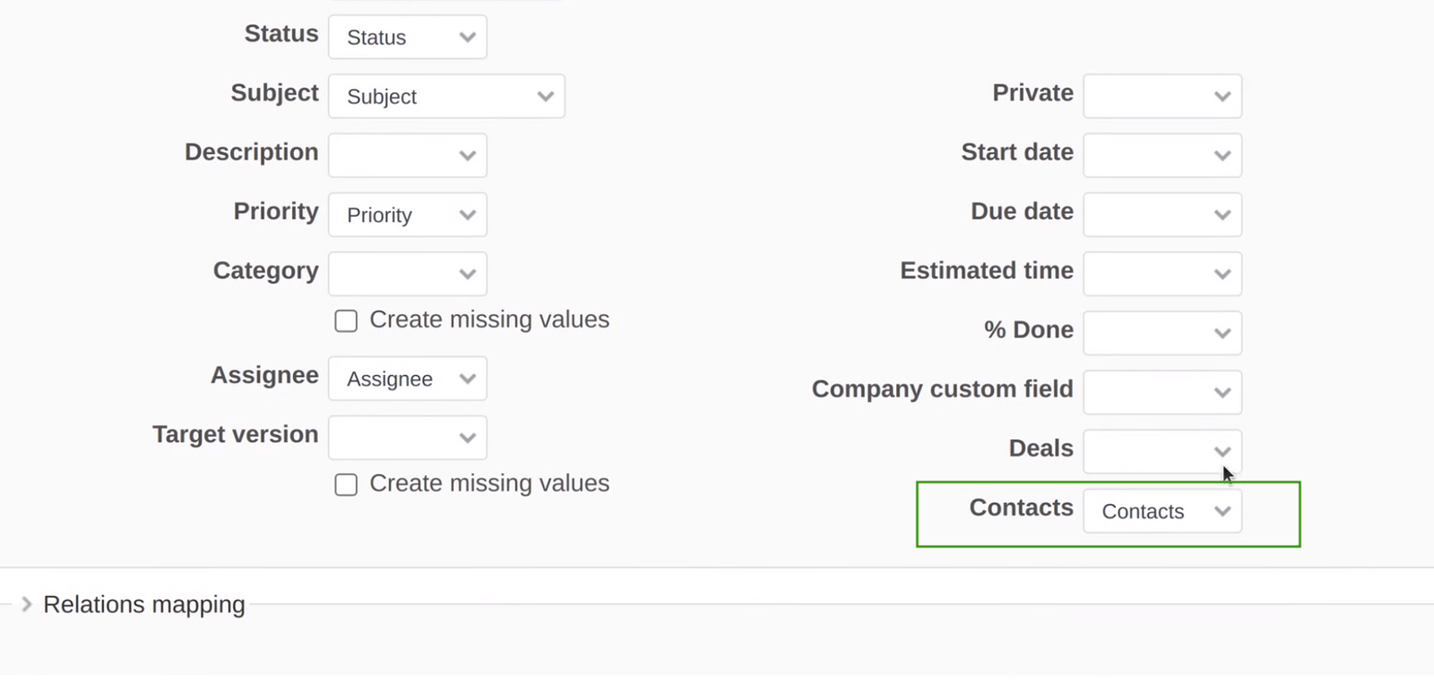Open the Private field dropdown

pos(1162,96)
